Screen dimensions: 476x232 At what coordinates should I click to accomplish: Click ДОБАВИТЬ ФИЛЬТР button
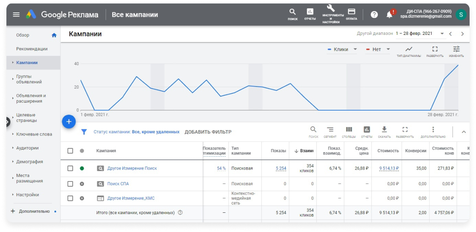(208, 132)
